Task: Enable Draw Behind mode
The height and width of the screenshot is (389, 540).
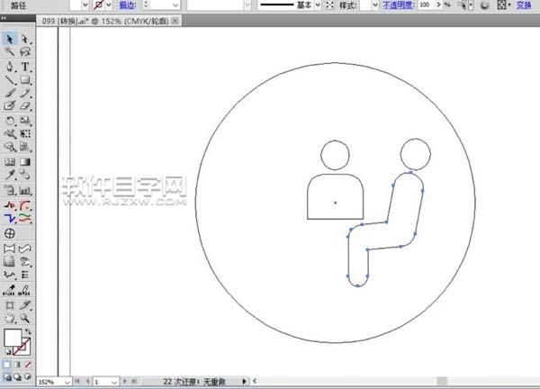Action: pyautogui.click(x=17, y=376)
